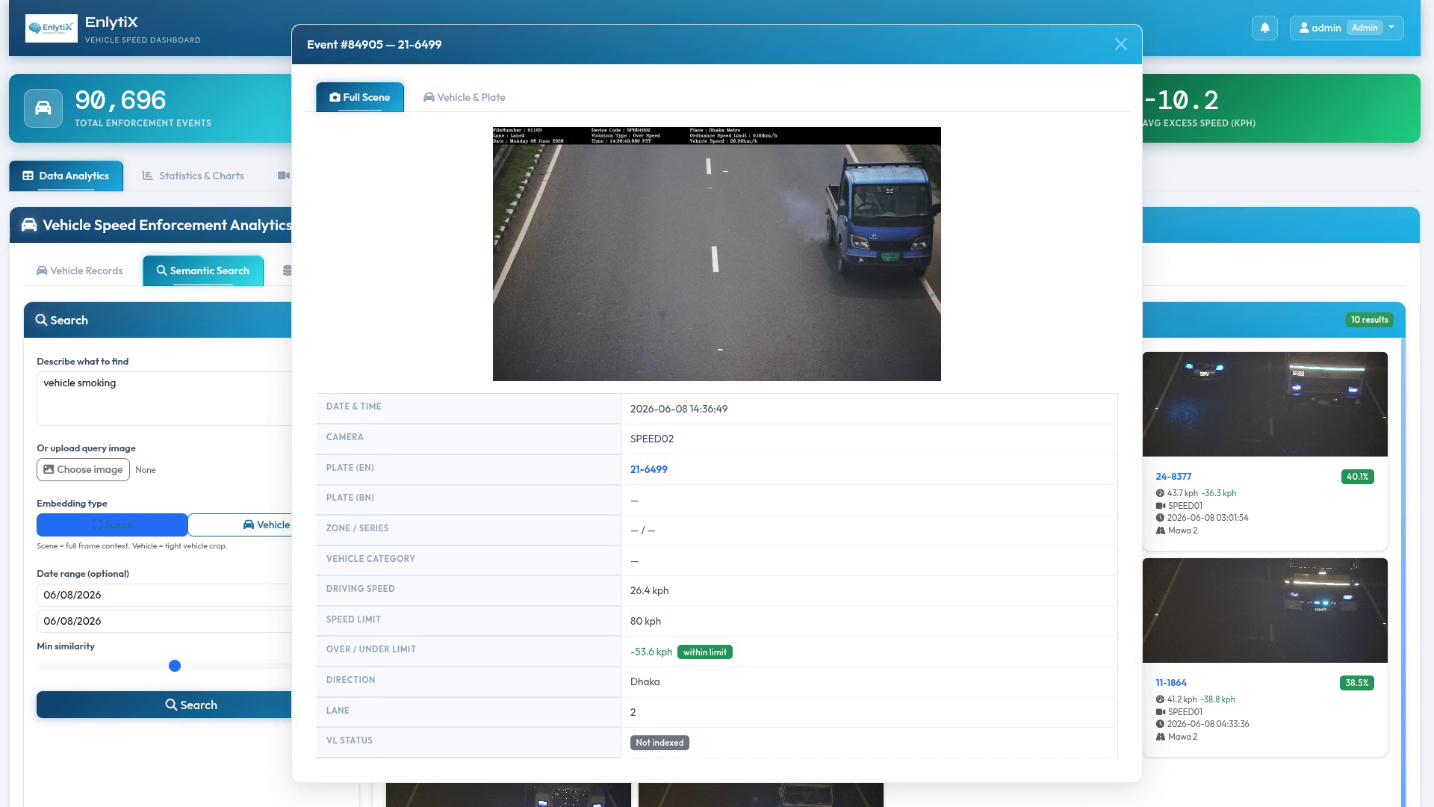Click the direction value Dhaka
This screenshot has height=807, width=1434.
[x=645, y=681]
